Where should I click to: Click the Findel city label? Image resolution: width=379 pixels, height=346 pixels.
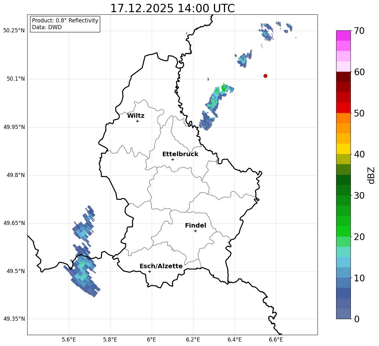tap(196, 225)
